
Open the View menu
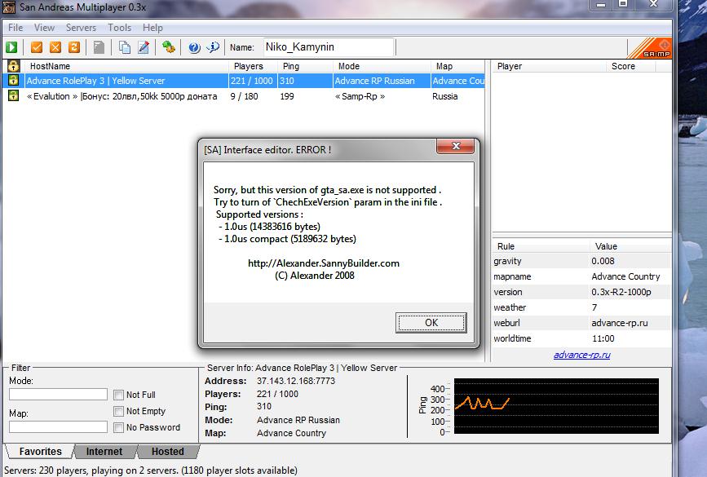coord(44,28)
